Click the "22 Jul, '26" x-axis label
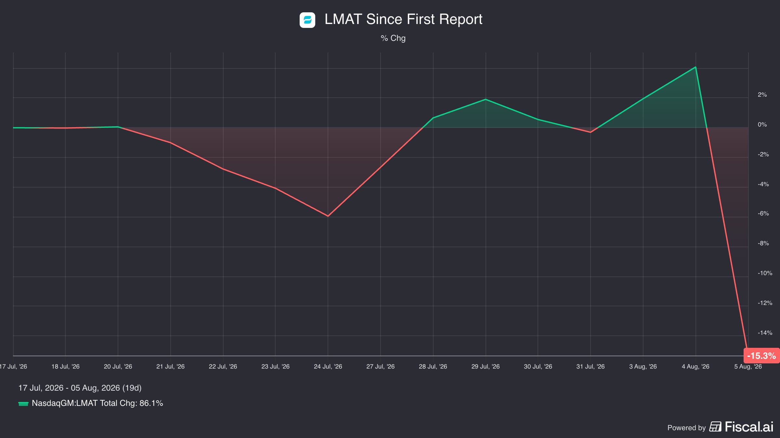Image resolution: width=780 pixels, height=438 pixels. coord(223,367)
